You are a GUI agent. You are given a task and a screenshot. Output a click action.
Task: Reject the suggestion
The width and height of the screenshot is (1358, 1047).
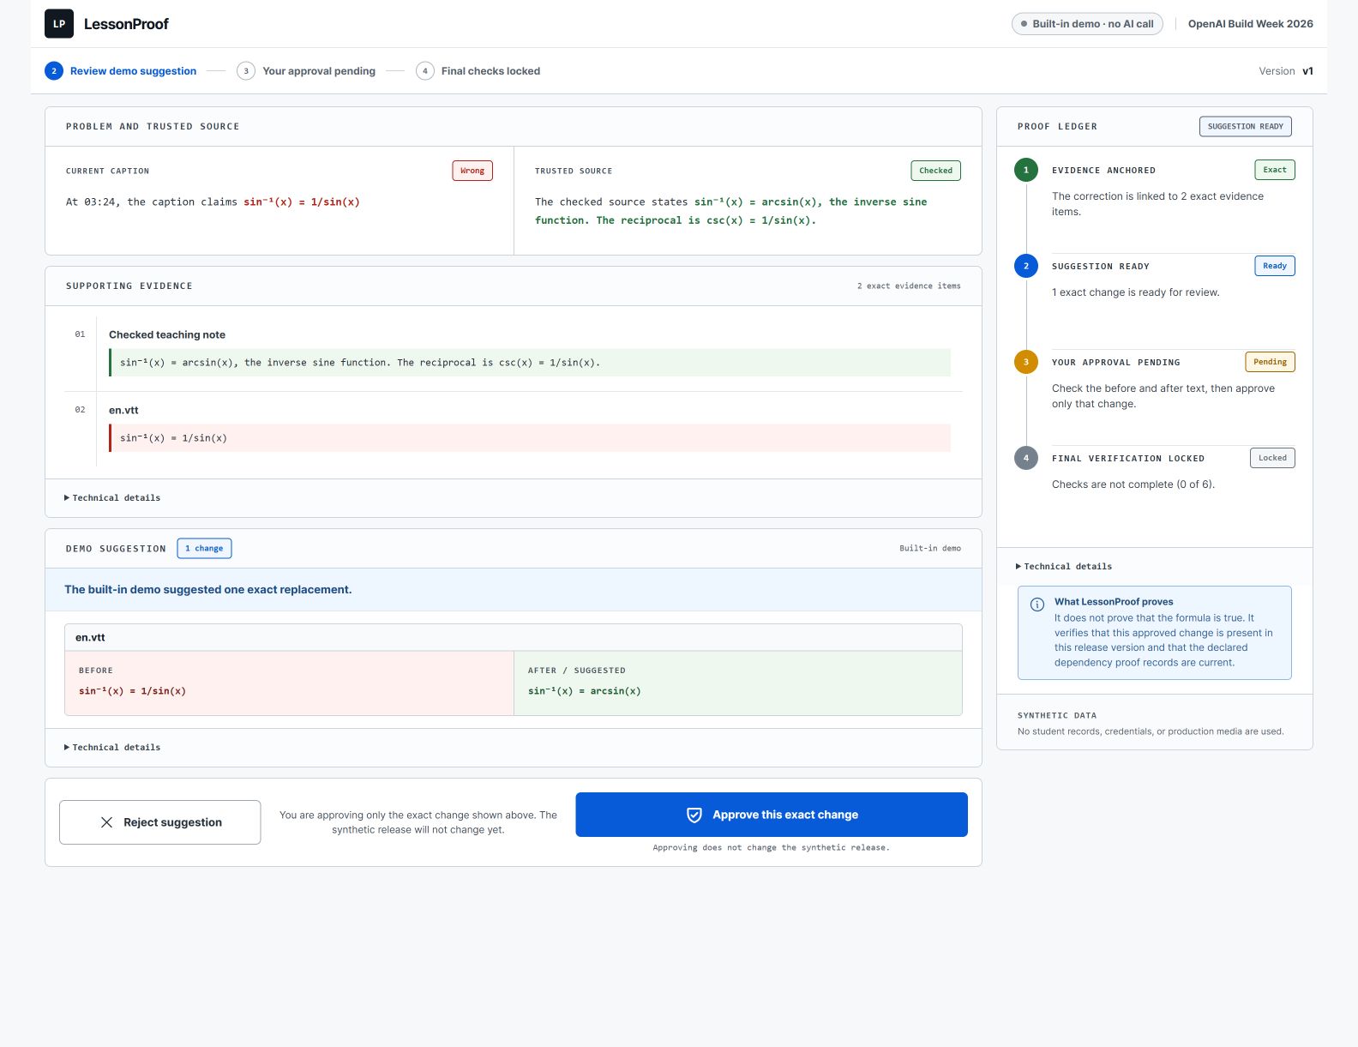(x=160, y=822)
